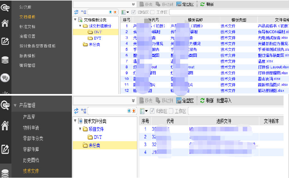Click the orange up arrow above 文档模板分类 tree
This screenshot has height=178, width=289.
click(115, 12)
